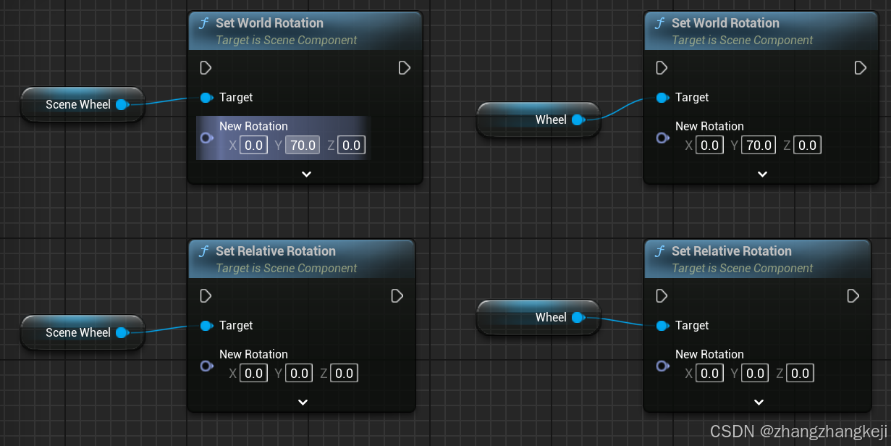
Task: Select Scene Wheel variable node feeding Set Relative Rotation
Action: tap(83, 333)
